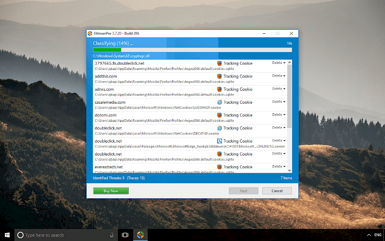Click Firefox icon on adnxs.com row
This screenshot has height=241, width=385.
pos(219,89)
